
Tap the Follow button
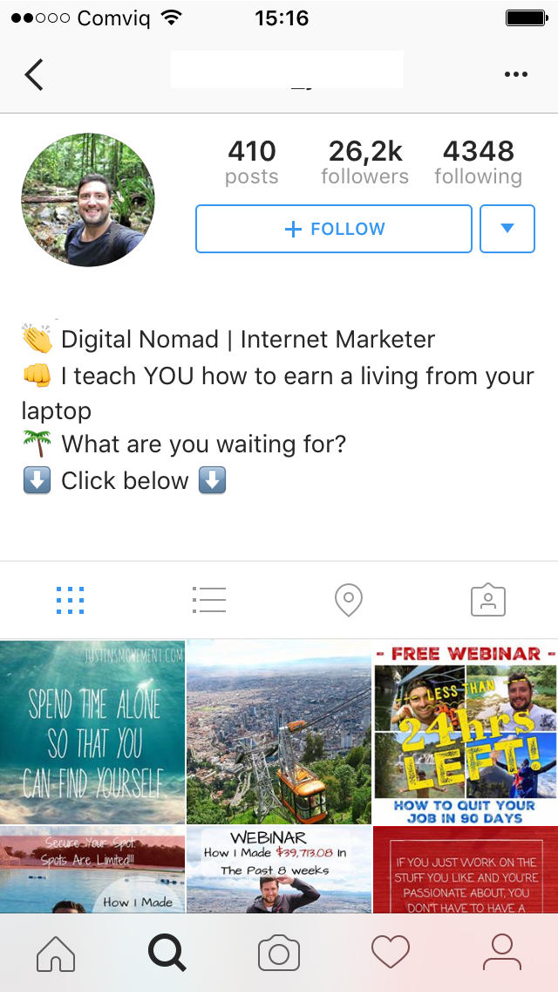click(x=334, y=229)
